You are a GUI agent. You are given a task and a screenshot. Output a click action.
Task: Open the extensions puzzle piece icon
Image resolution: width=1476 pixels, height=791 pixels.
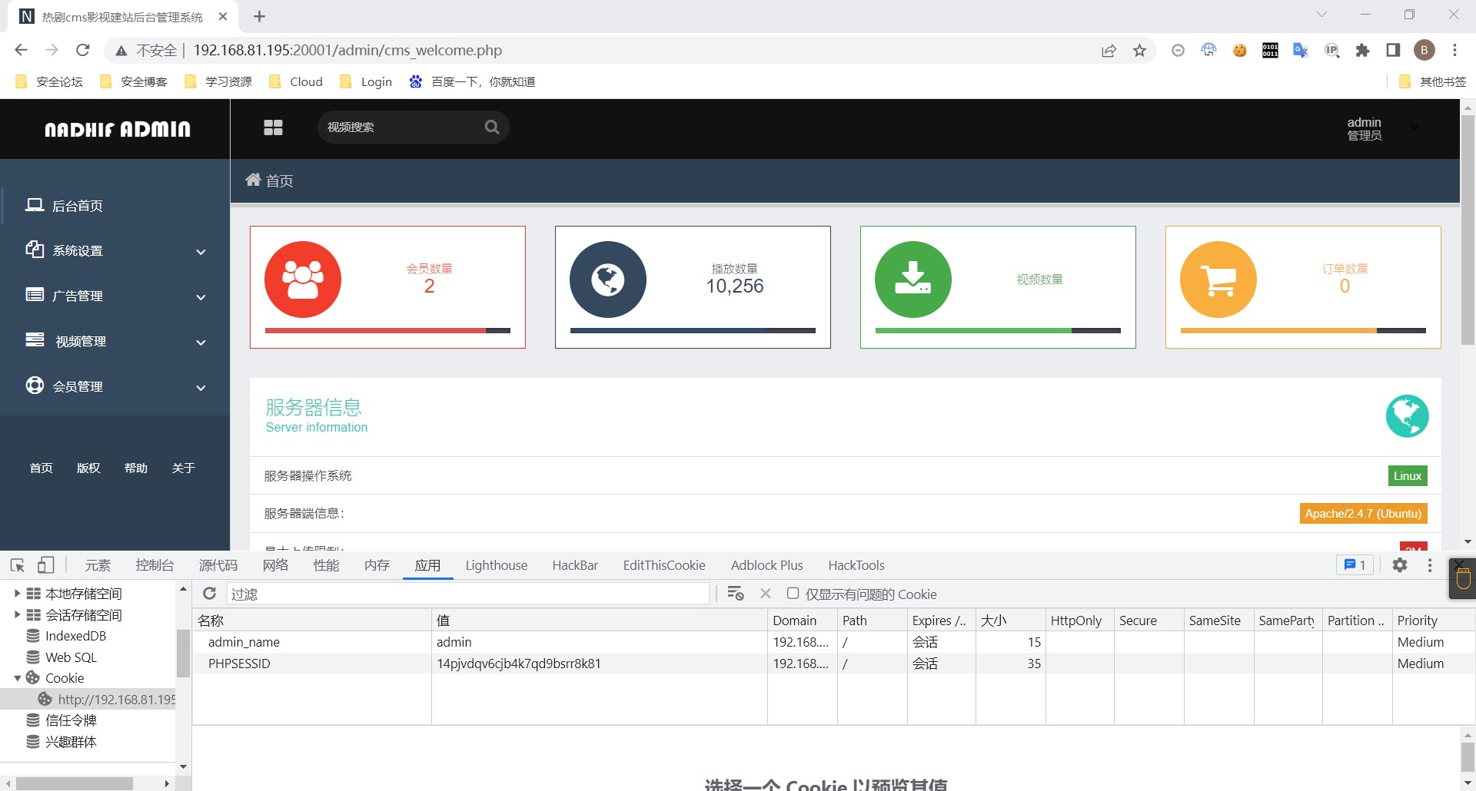pos(1362,51)
